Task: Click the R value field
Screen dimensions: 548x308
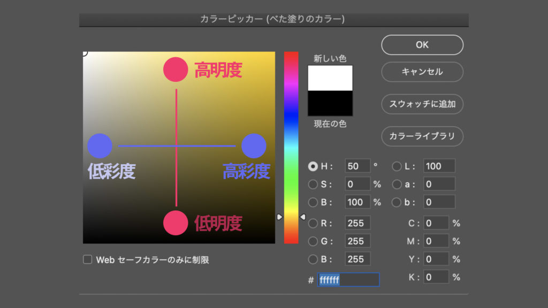Action: point(357,223)
